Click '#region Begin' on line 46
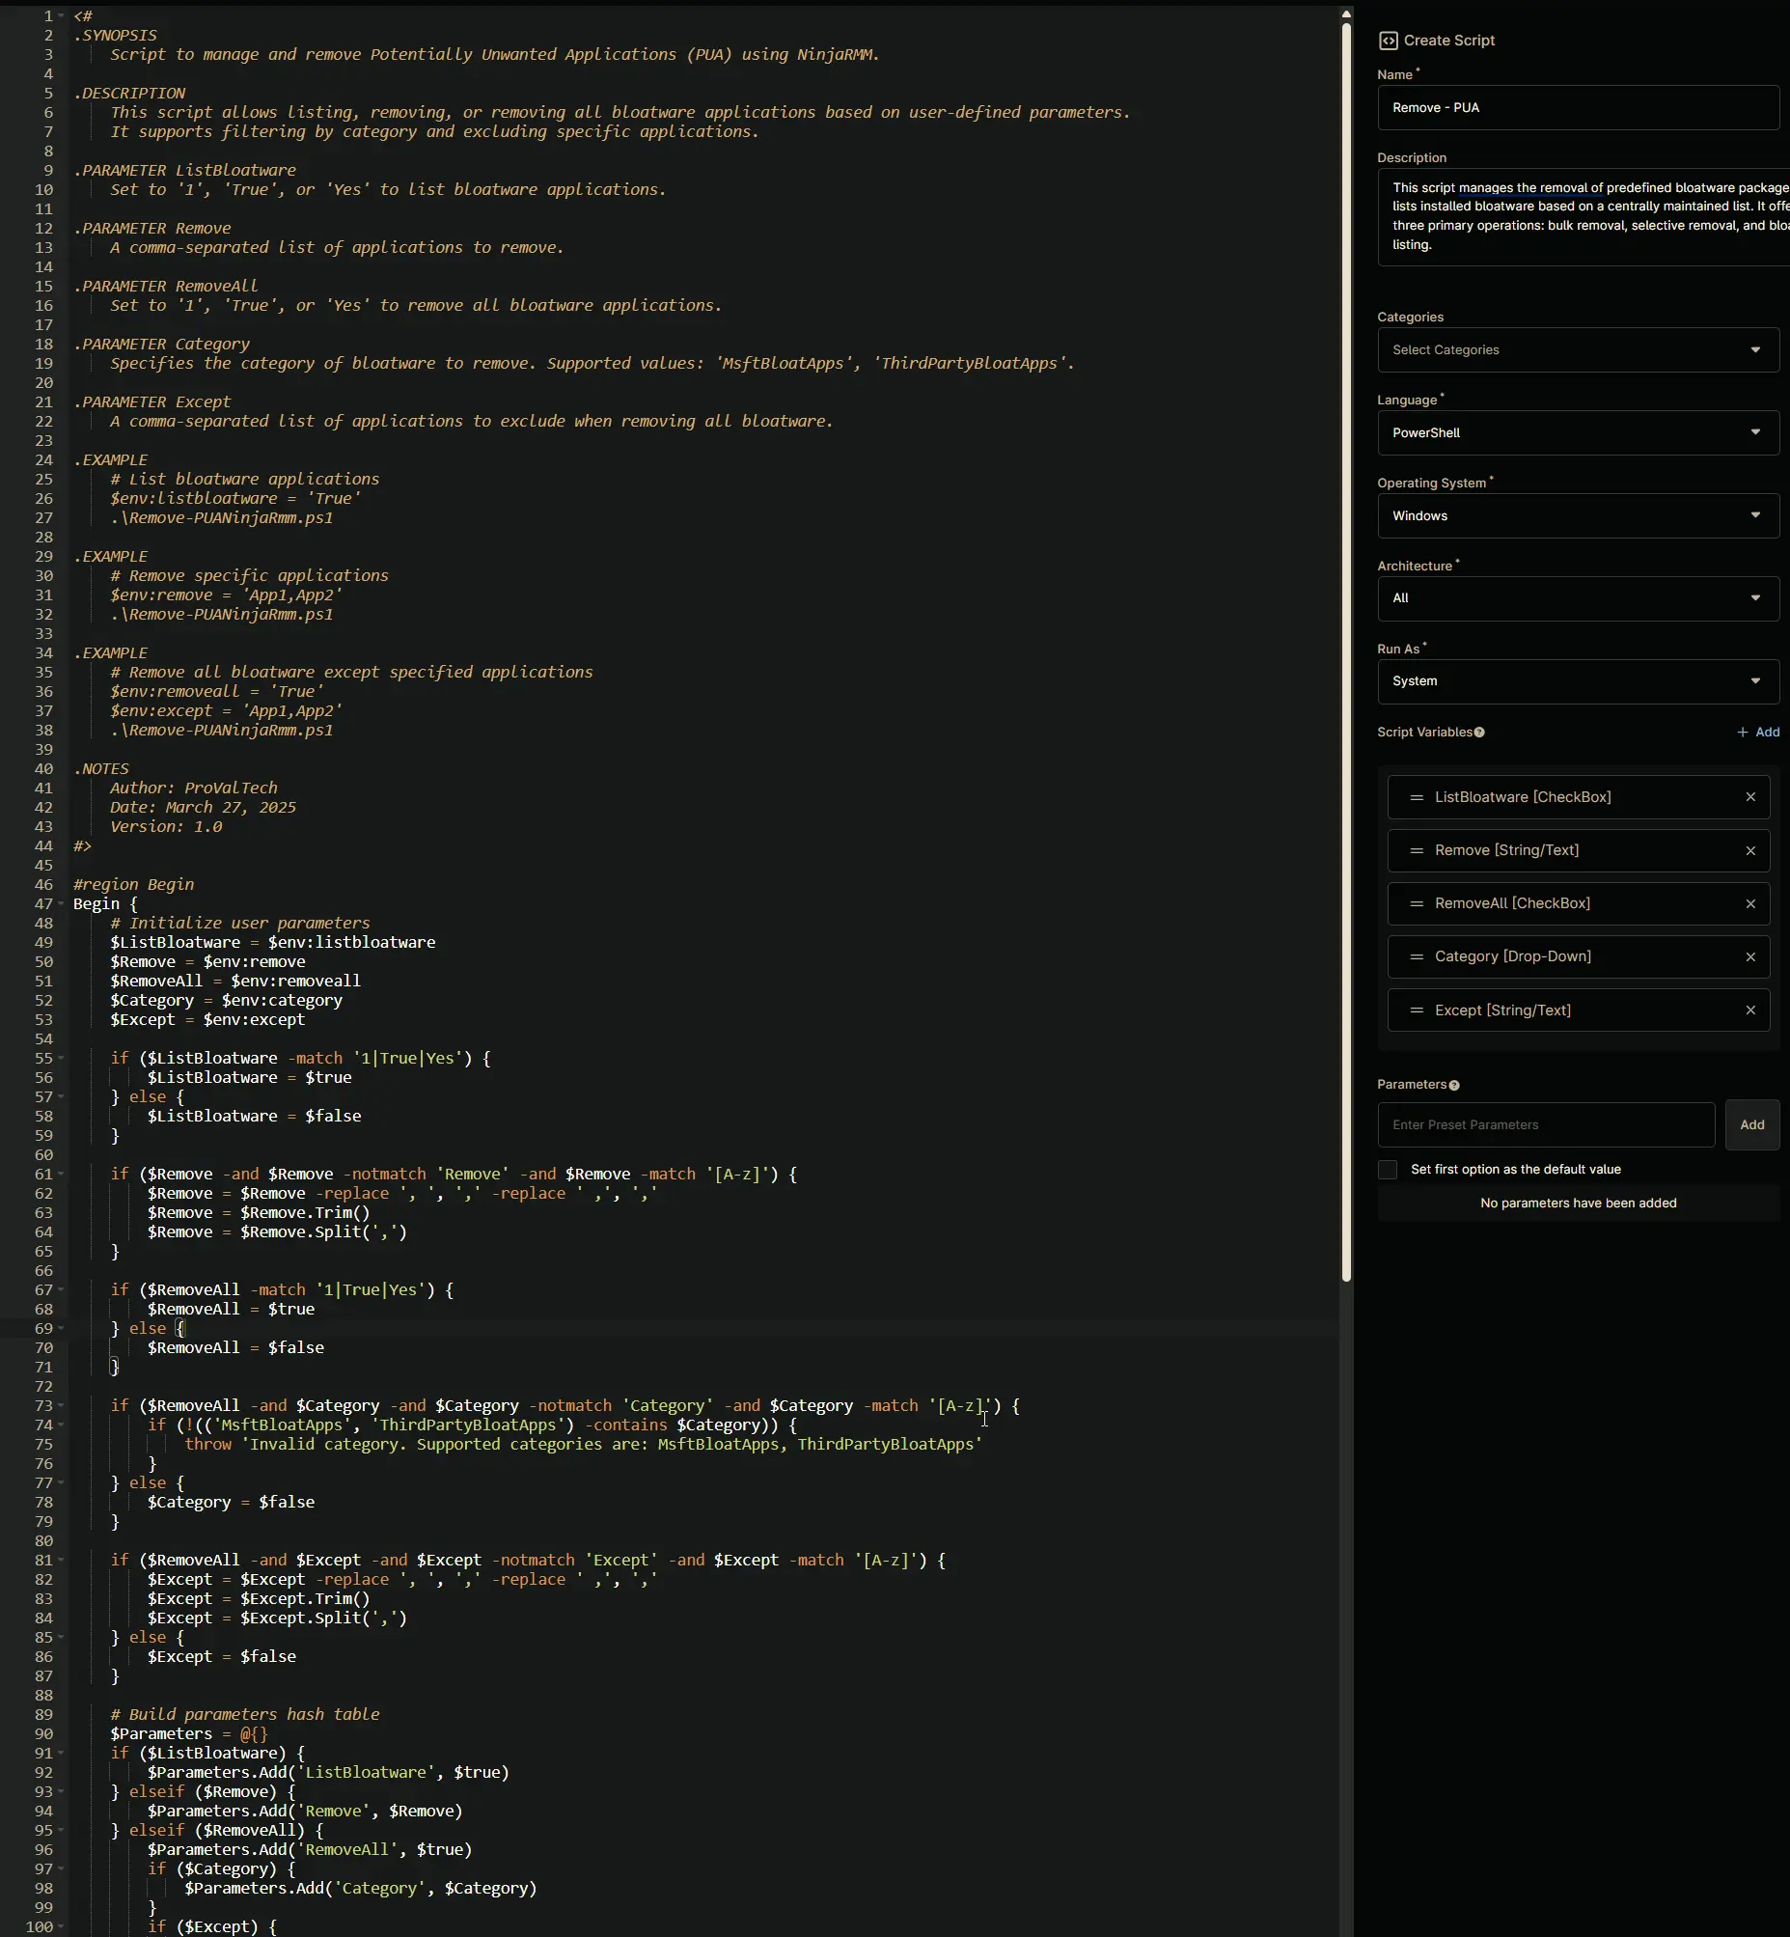1790x1937 pixels. 134,885
